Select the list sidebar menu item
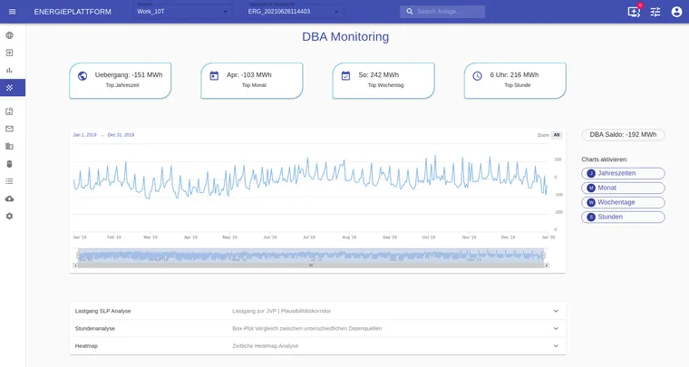 (9, 181)
